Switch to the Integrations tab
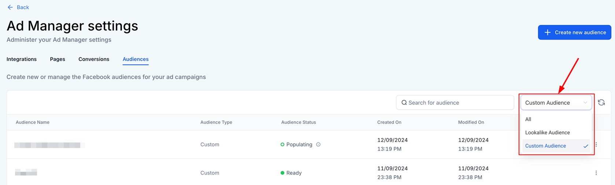615x185 pixels. (22, 59)
